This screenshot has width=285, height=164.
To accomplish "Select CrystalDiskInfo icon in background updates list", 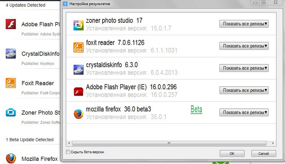I will (11, 53).
